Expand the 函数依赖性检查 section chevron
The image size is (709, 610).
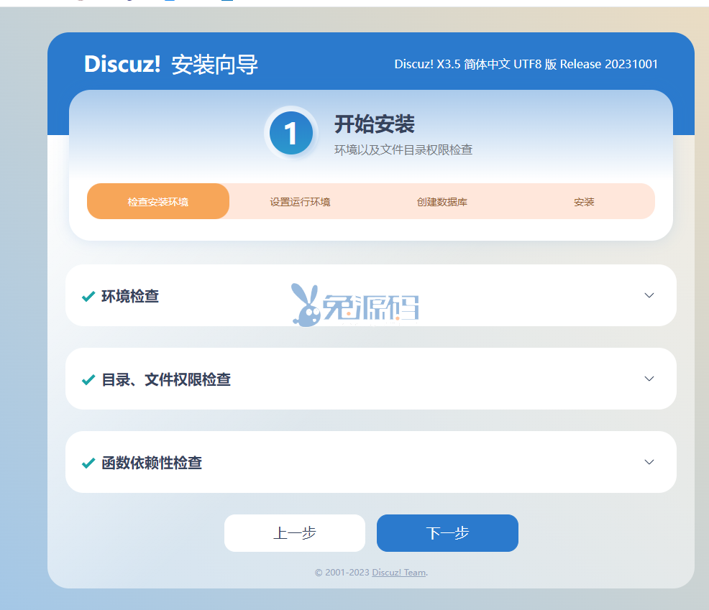click(x=649, y=462)
